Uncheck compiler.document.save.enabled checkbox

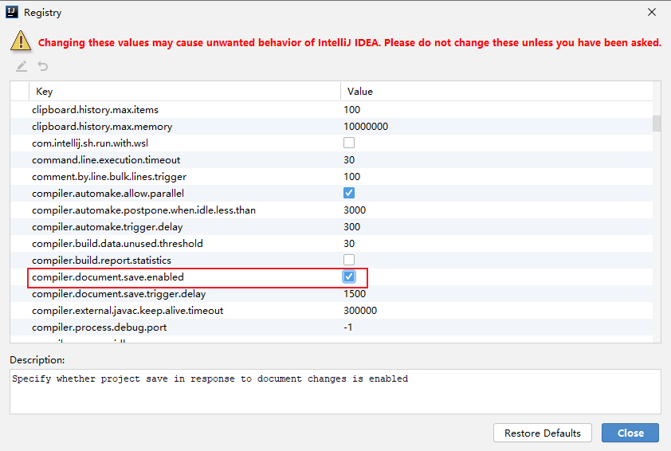click(x=349, y=277)
